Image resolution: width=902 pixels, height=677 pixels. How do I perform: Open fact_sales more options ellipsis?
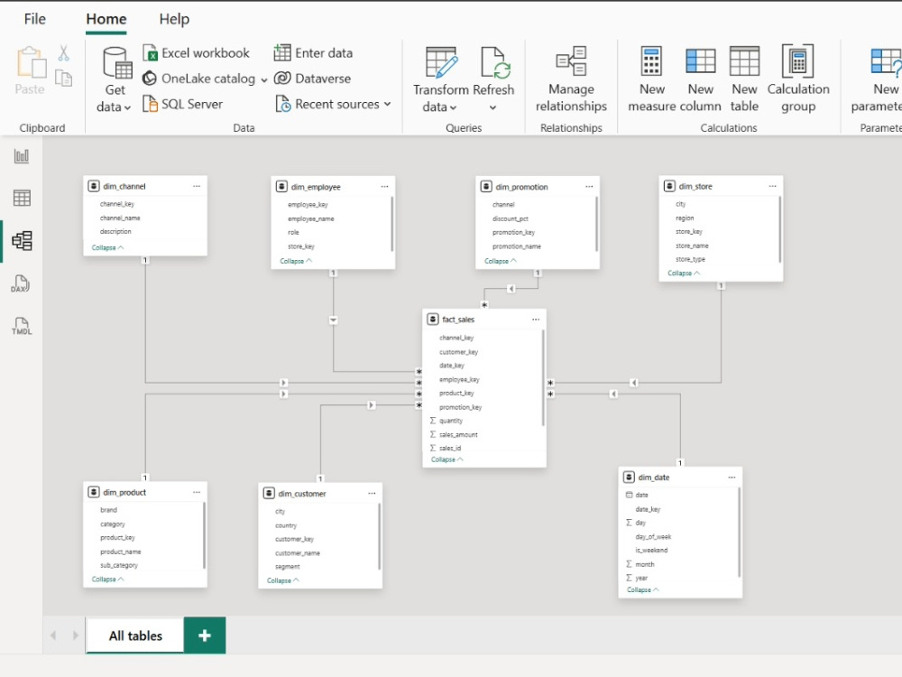536,320
